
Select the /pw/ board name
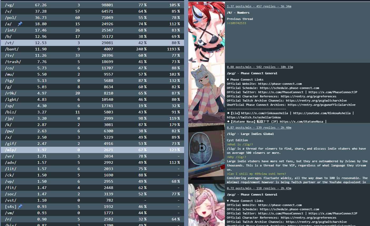[x=9, y=131]
